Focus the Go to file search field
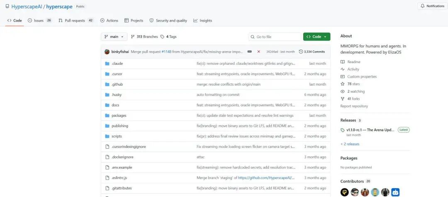 (275, 37)
